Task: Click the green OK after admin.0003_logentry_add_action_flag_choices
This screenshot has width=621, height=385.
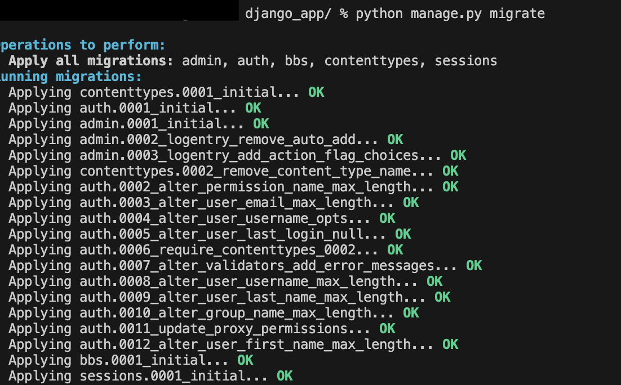Action: pos(458,155)
